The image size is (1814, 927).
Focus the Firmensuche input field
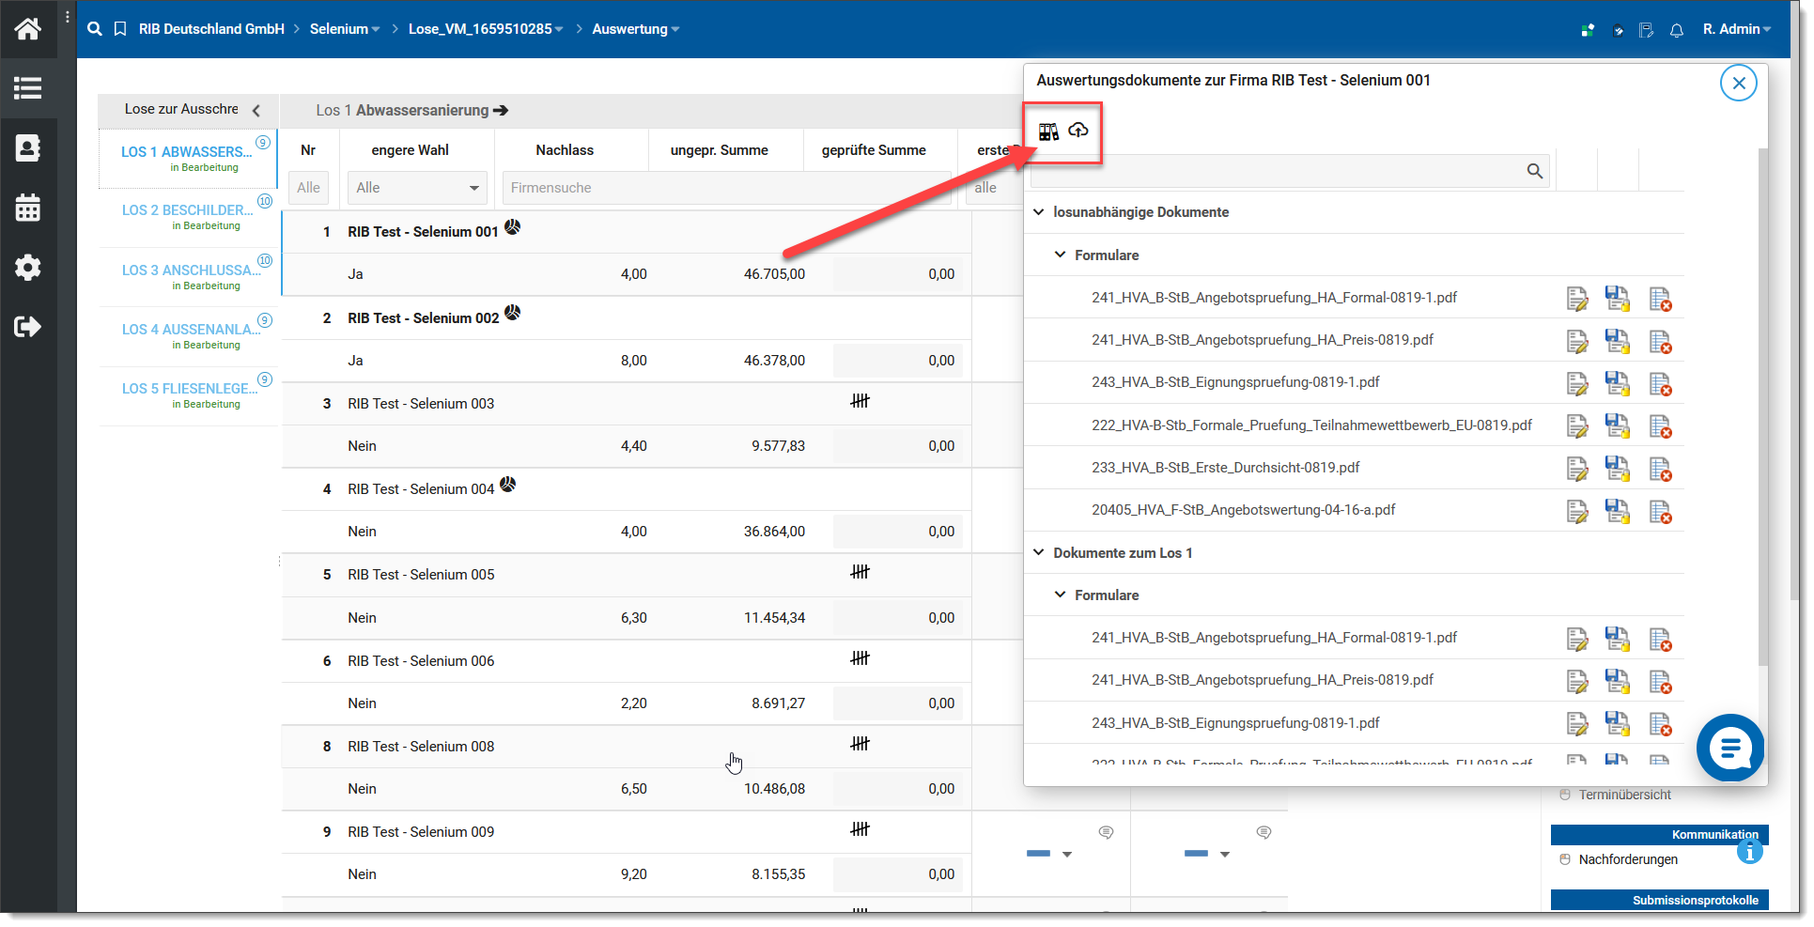(x=725, y=188)
